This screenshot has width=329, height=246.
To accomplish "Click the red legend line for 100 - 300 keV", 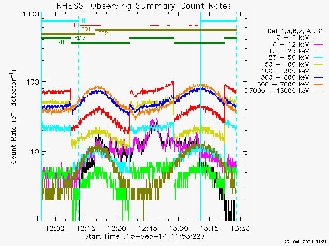I will coord(318,71).
